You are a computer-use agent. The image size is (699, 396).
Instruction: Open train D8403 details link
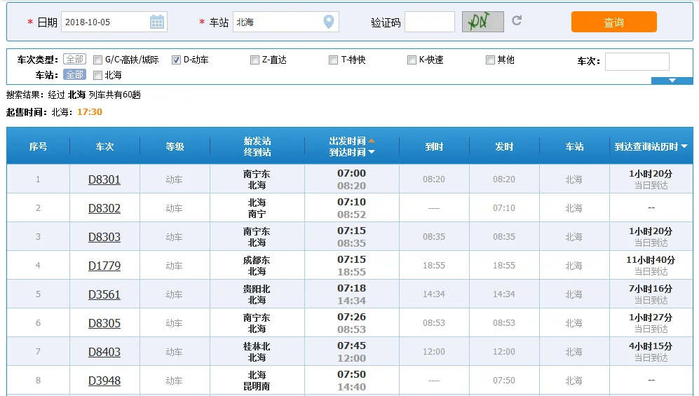coord(104,352)
